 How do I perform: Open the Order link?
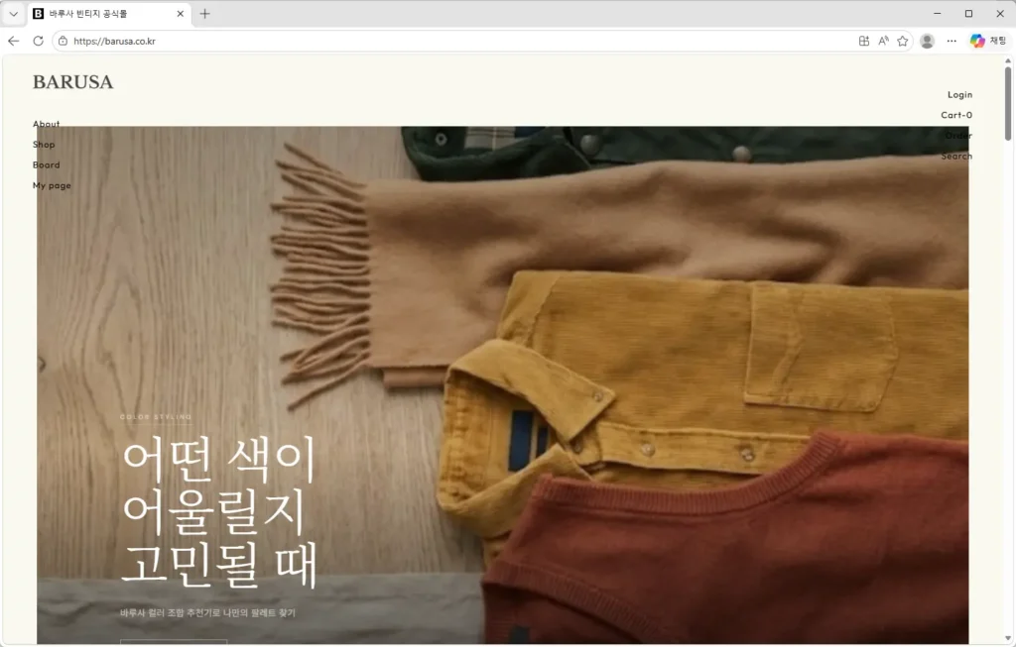pos(958,135)
